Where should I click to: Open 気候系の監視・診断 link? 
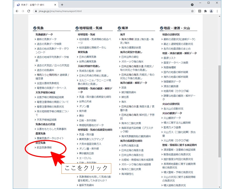90,71
